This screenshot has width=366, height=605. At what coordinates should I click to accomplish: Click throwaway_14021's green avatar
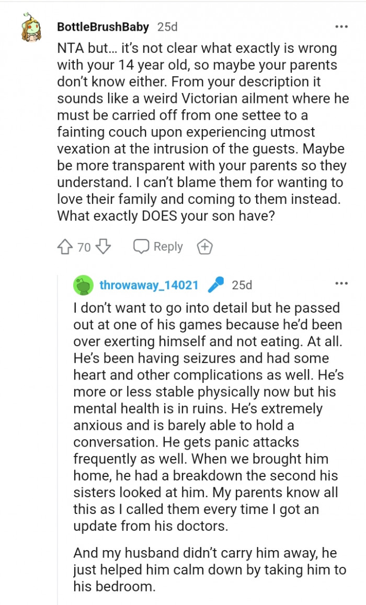(x=83, y=285)
